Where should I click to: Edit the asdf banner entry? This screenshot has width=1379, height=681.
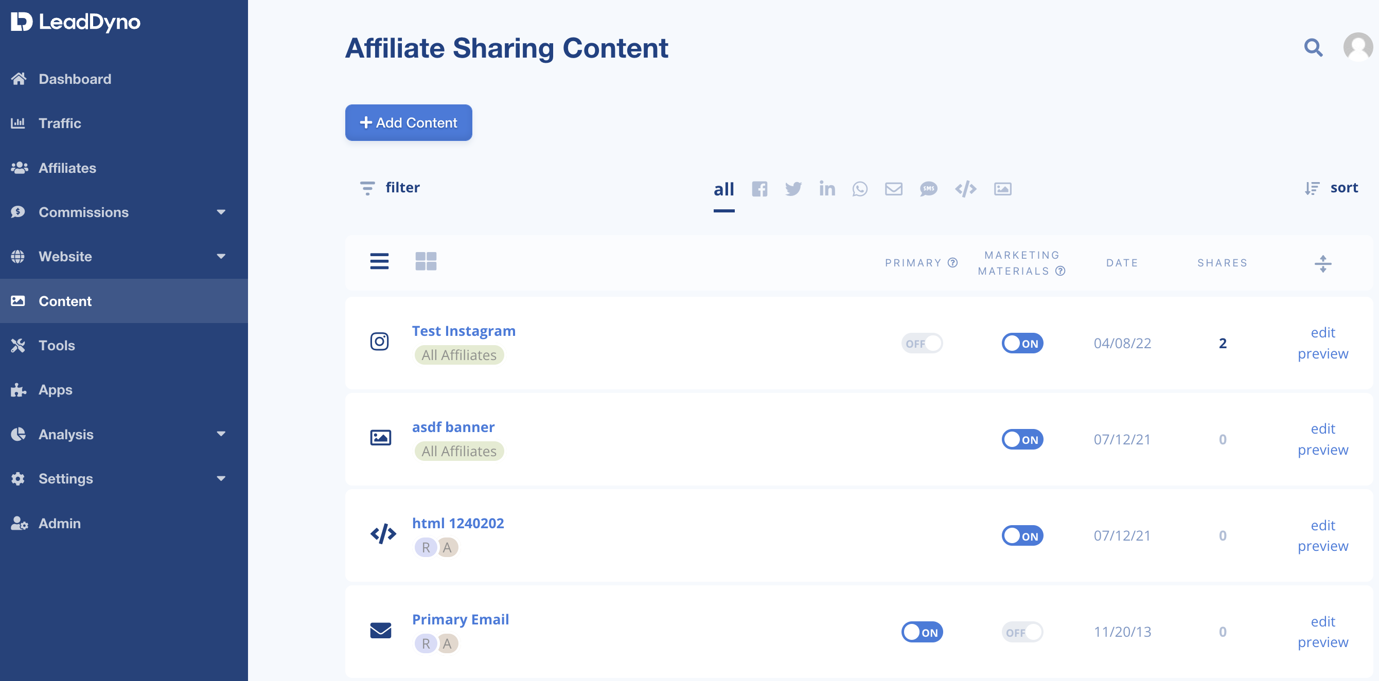click(x=1323, y=429)
